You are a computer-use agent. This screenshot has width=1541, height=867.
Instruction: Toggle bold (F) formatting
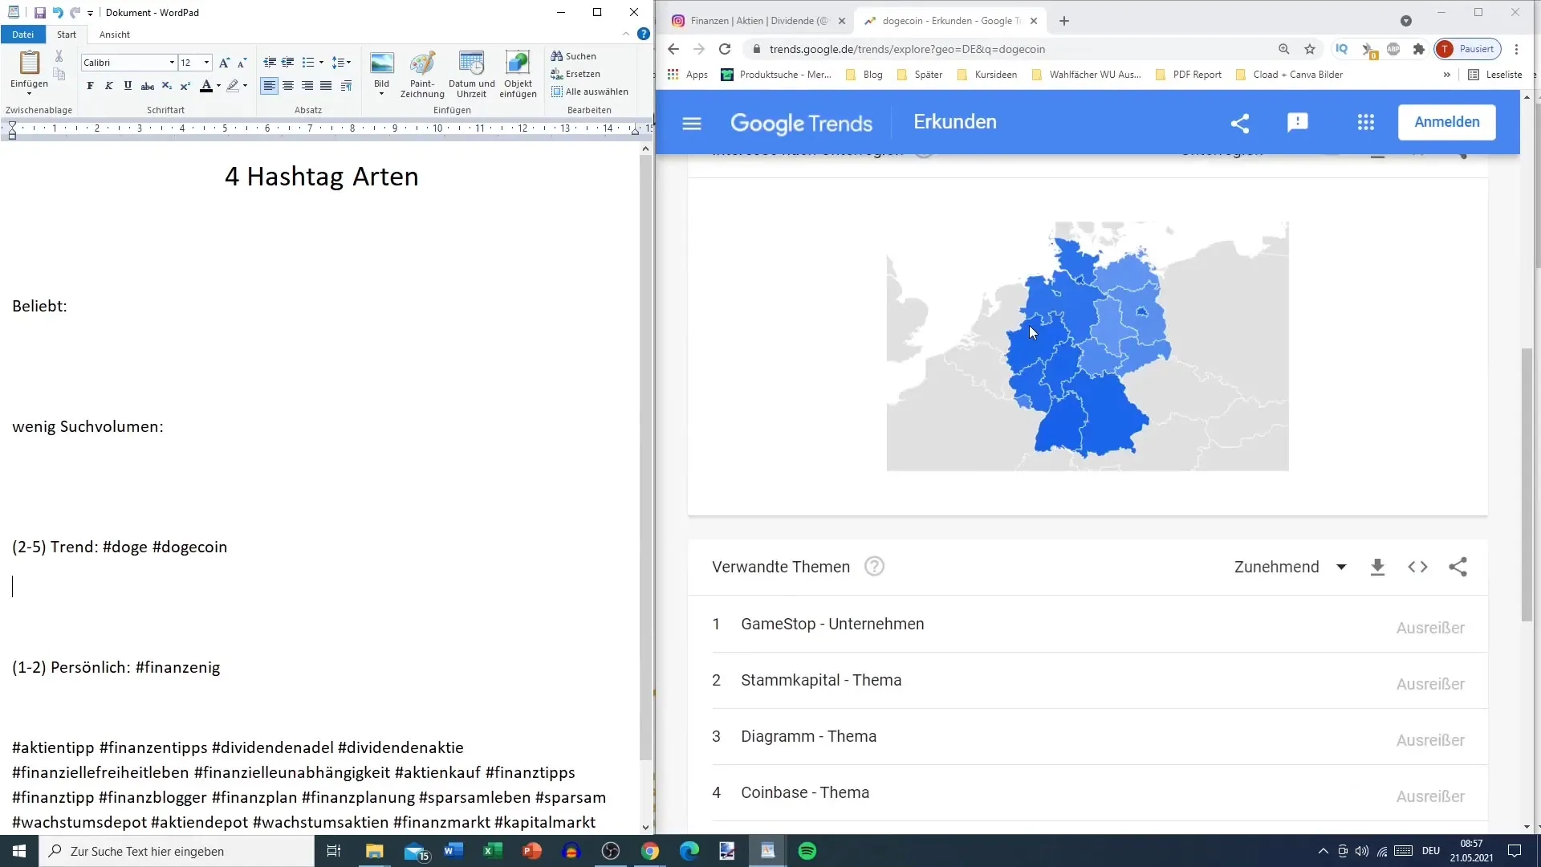(90, 86)
